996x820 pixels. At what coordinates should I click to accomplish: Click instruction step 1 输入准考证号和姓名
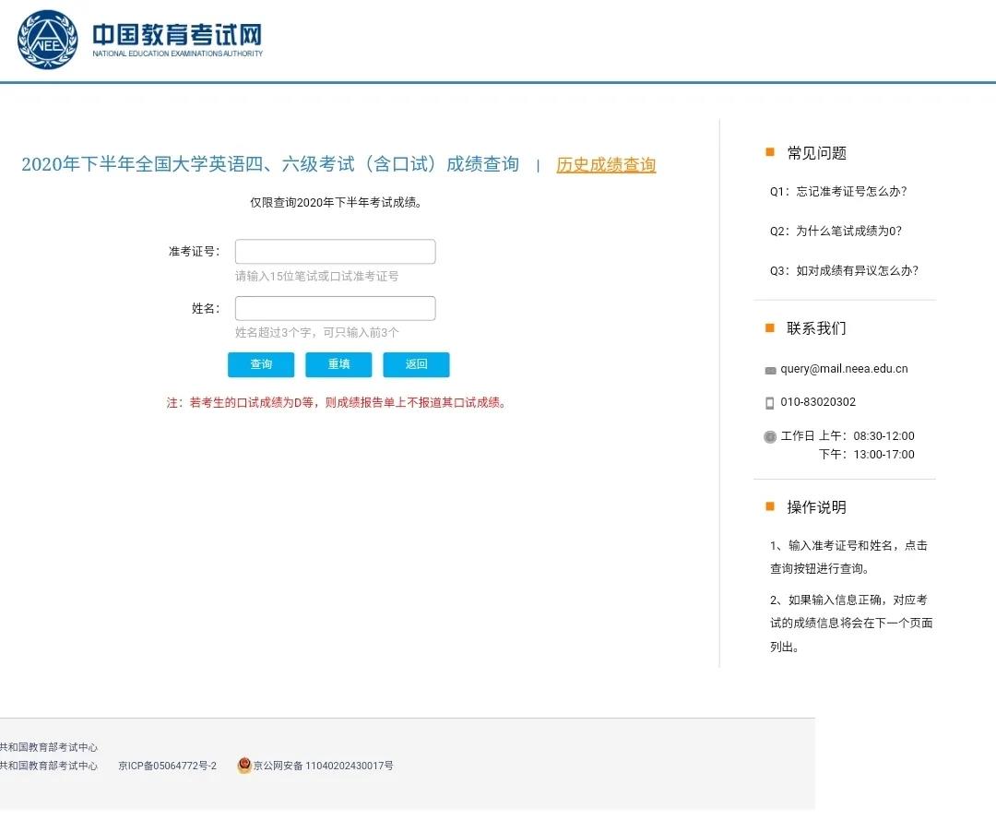(x=848, y=557)
